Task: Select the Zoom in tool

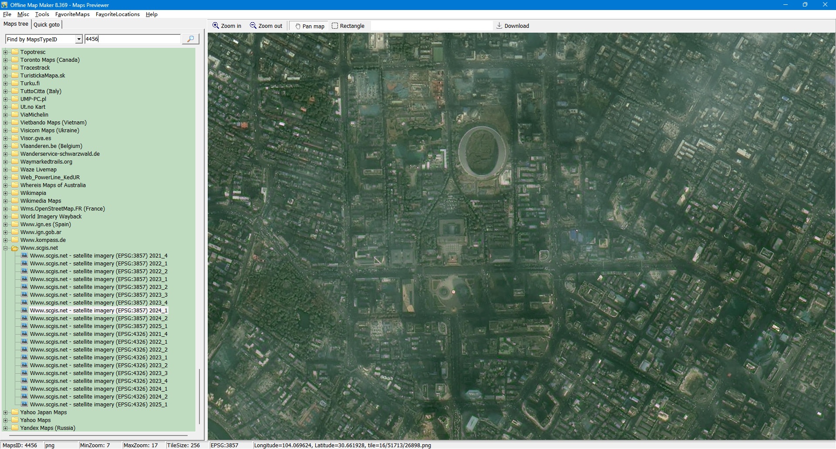Action: pyautogui.click(x=226, y=26)
